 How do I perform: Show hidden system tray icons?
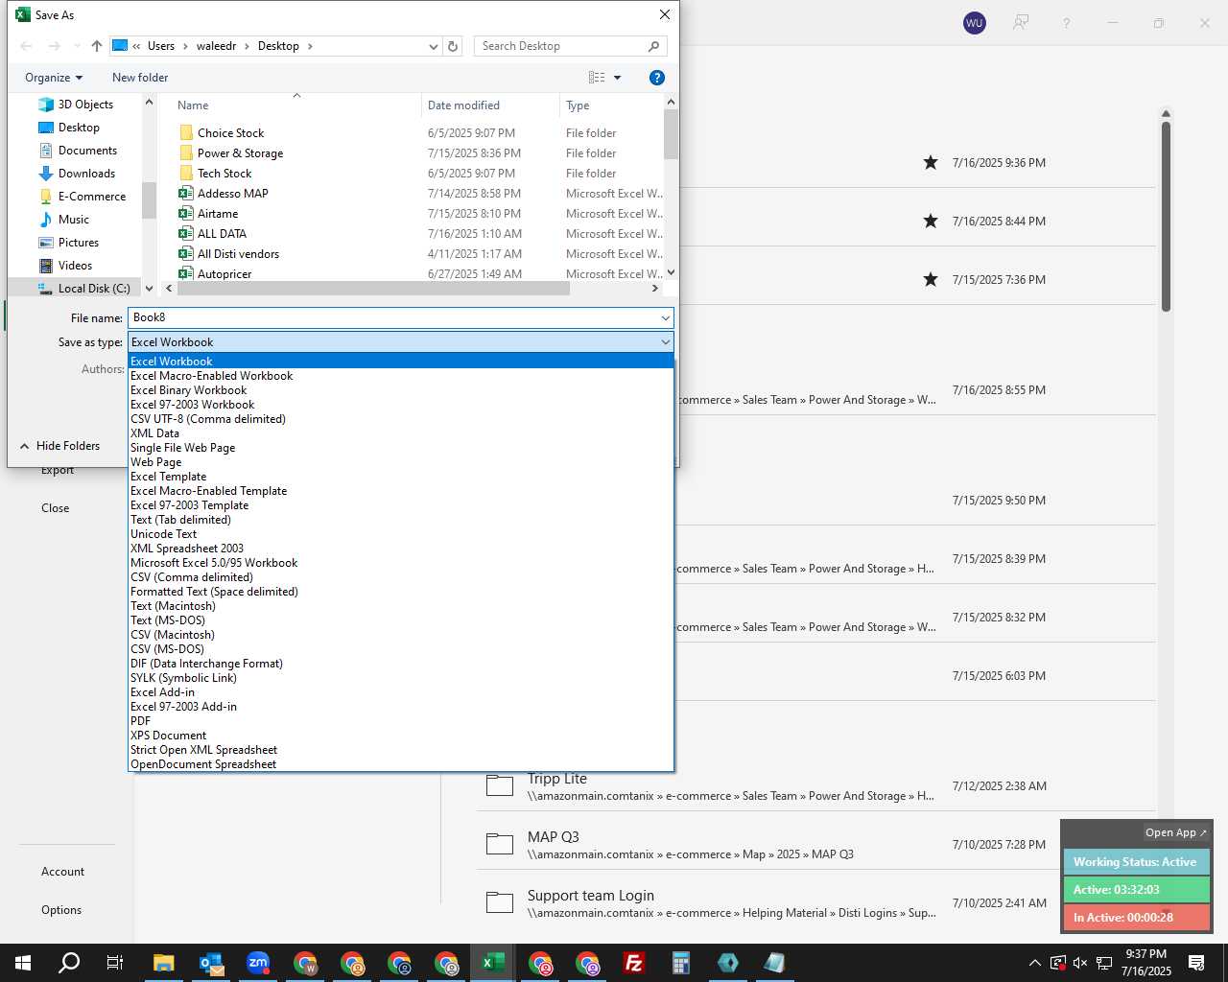(1034, 963)
